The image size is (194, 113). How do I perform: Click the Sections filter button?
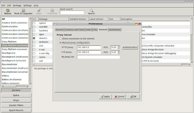click(x=16, y=90)
